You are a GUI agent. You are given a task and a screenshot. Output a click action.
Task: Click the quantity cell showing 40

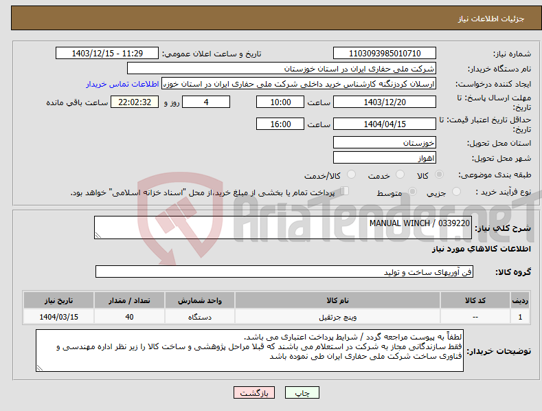click(129, 317)
